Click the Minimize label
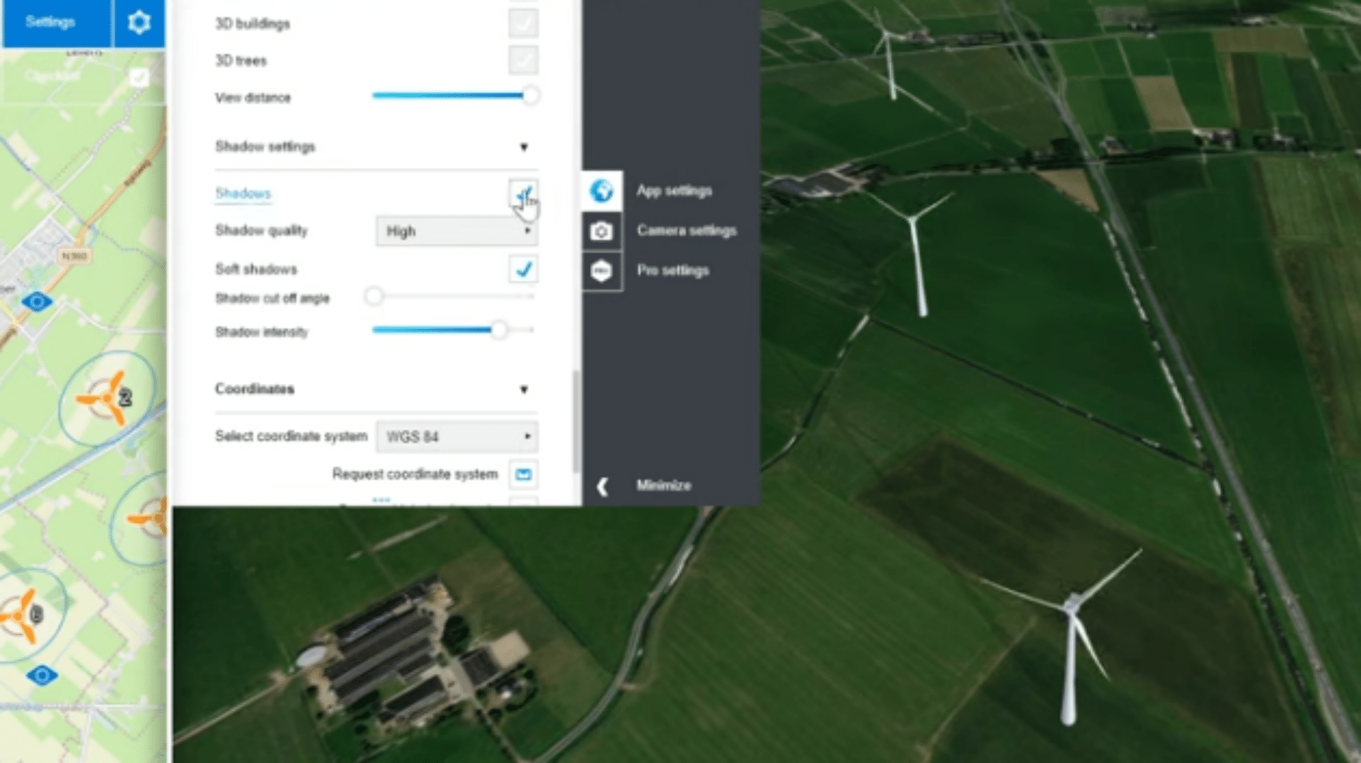 coord(664,485)
